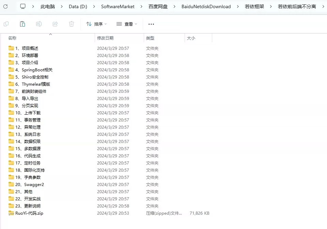Click the folder icon of 1、项目概述
327x229 pixels.
pos(11,48)
